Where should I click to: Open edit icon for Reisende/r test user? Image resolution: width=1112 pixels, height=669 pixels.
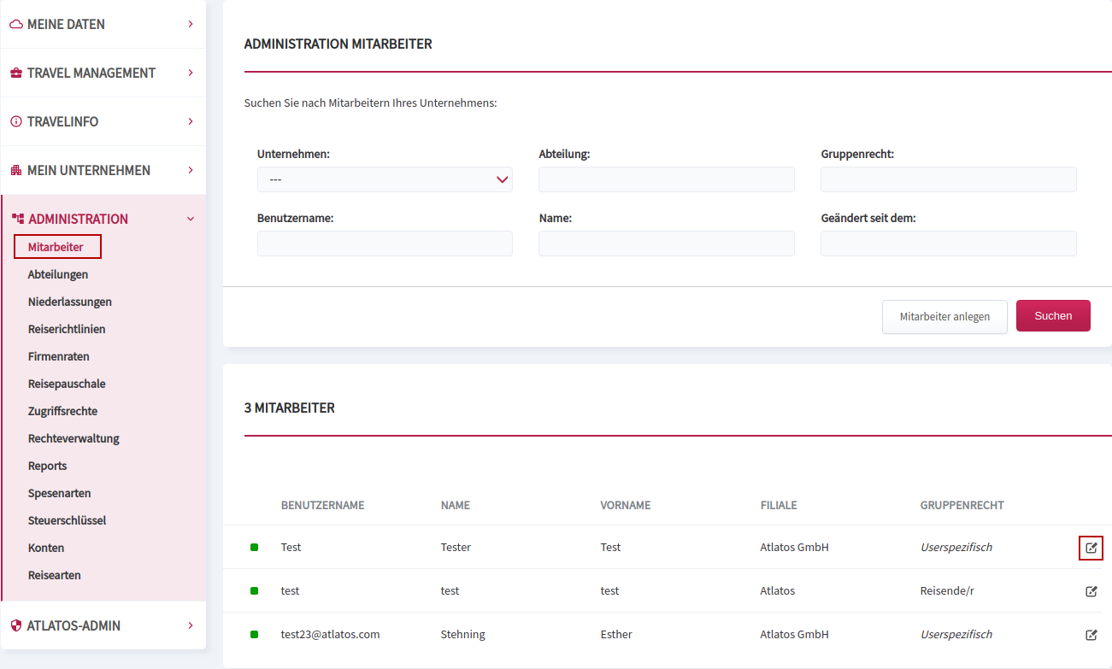pos(1091,591)
